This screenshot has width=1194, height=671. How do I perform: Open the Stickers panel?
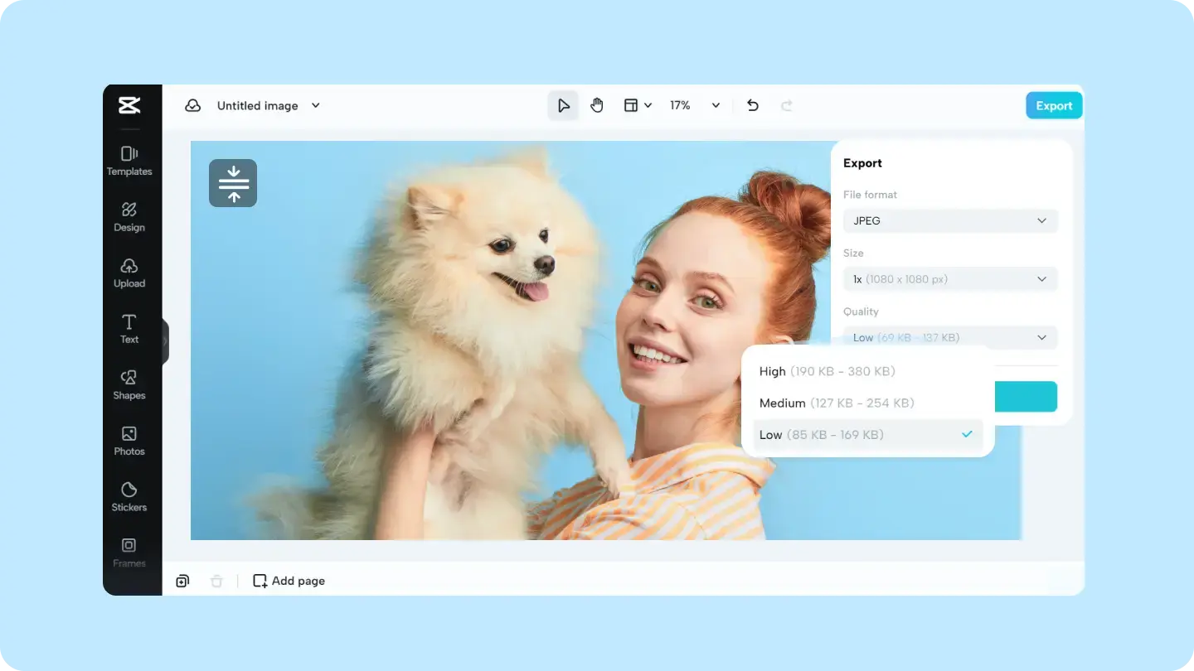click(x=129, y=496)
